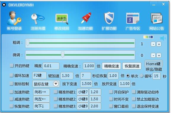Toggle the speaker sound icon
This screenshot has height=113, width=171.
[x=163, y=38]
